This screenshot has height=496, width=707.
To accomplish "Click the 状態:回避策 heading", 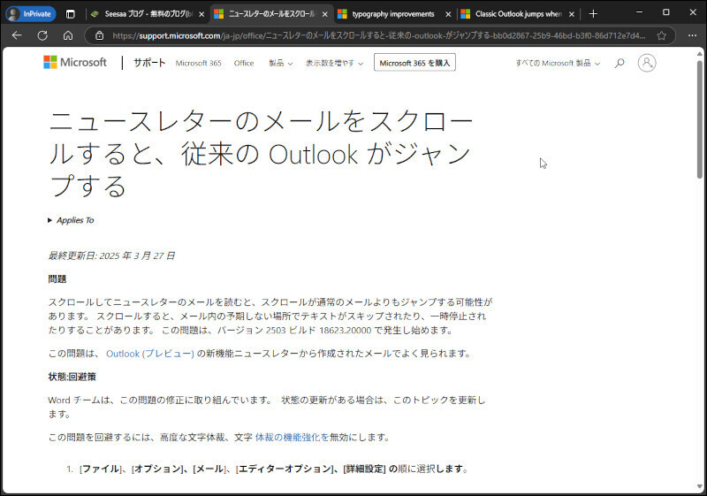I will [72, 377].
